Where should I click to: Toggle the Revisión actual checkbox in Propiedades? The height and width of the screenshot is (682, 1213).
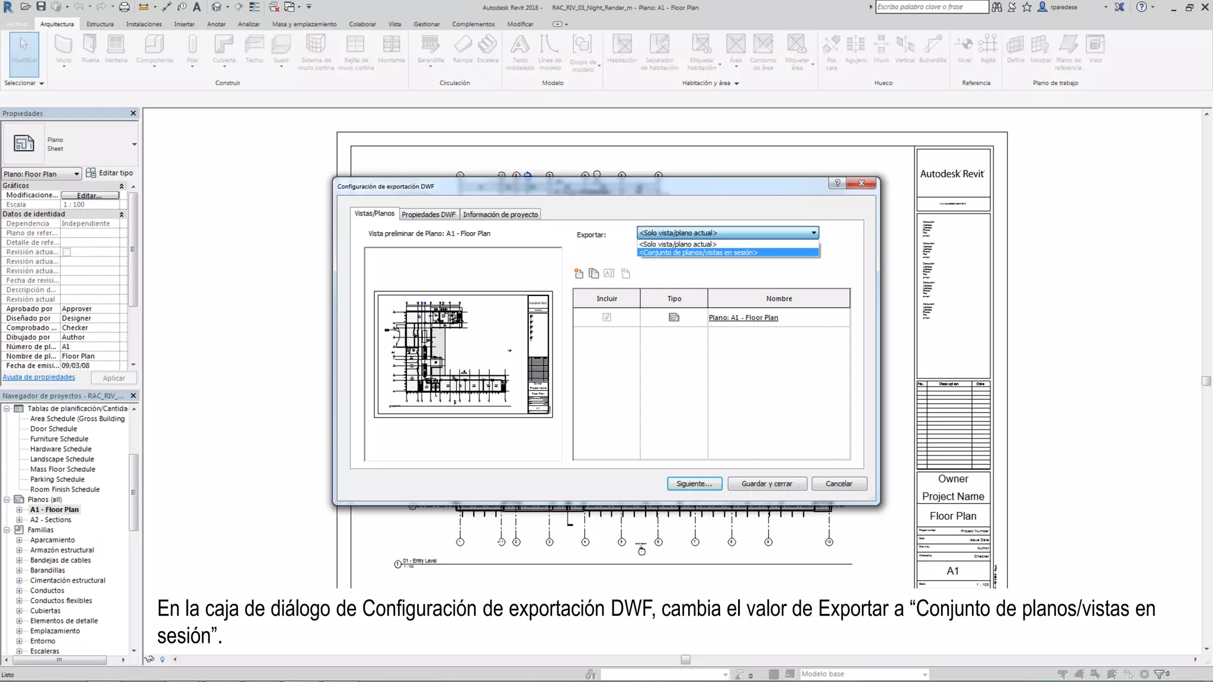click(x=67, y=252)
